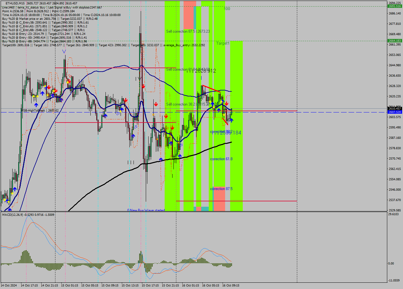Click the '16 Oct 01:15' time axis label
This screenshot has height=289, width=403.
coord(190,286)
